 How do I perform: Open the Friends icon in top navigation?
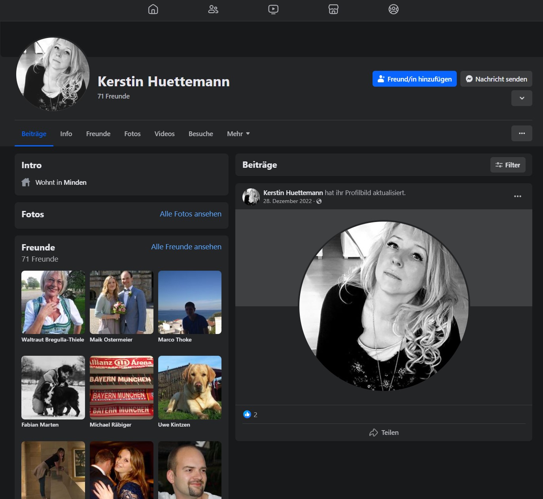click(213, 9)
